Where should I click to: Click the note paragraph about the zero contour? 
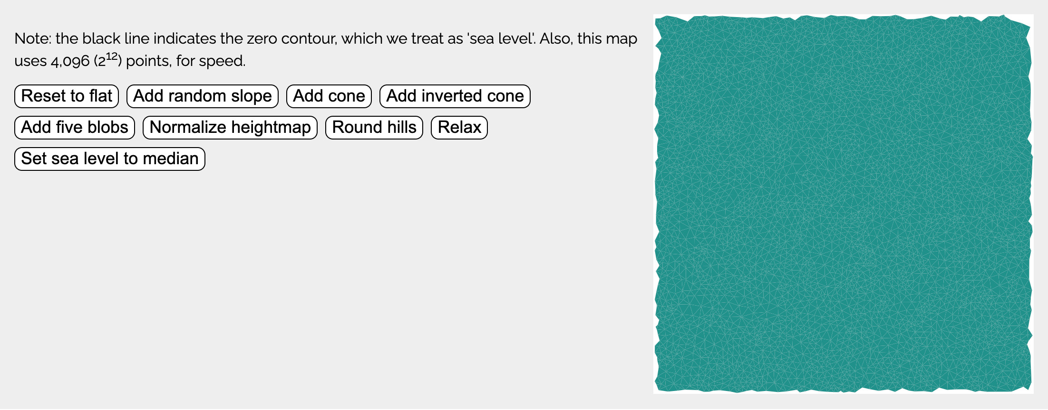click(326, 49)
